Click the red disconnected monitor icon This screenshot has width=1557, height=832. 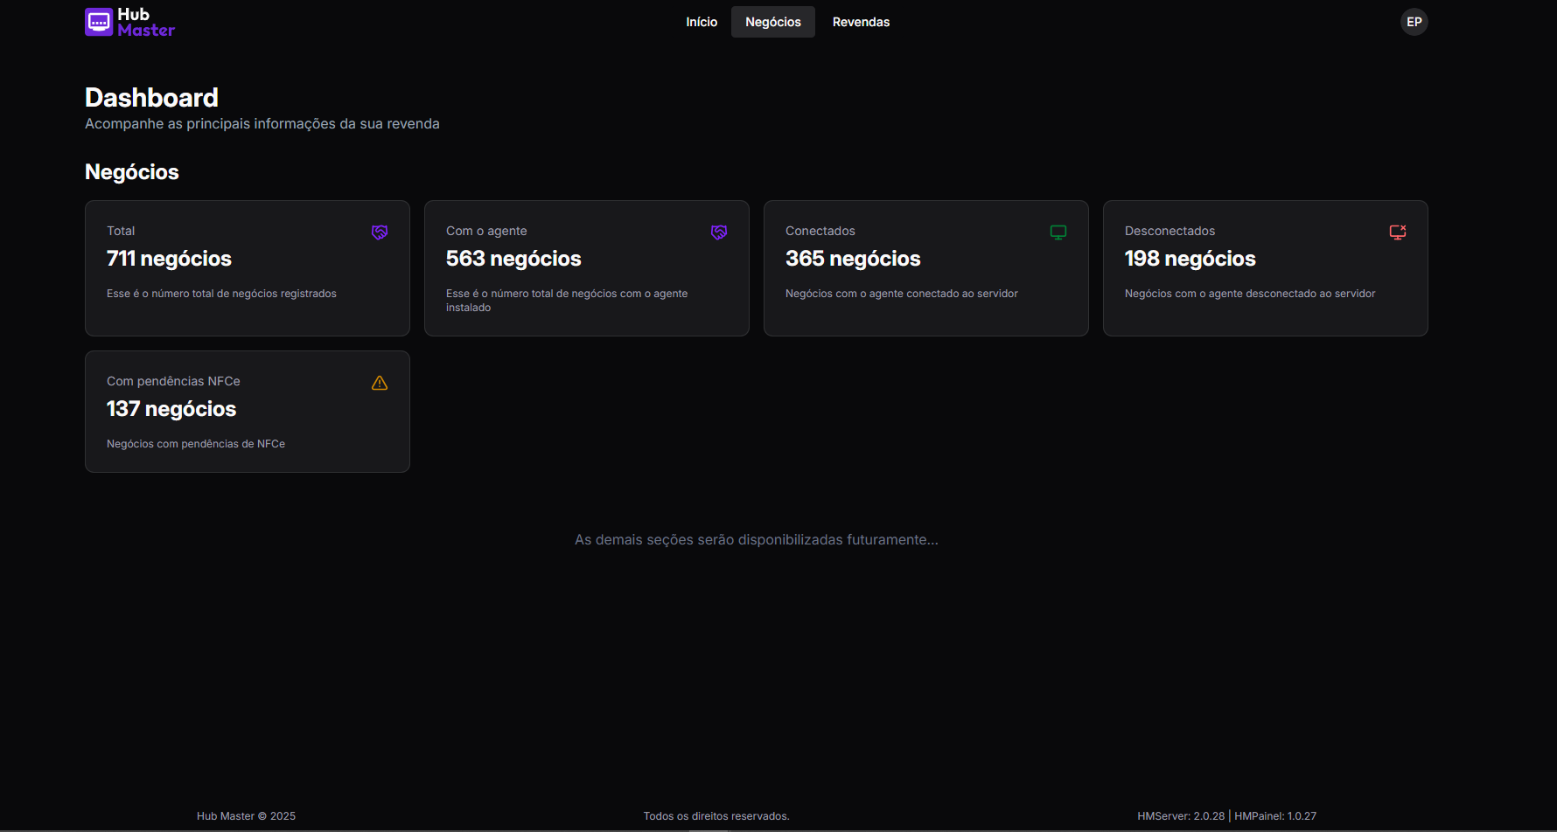point(1397,232)
